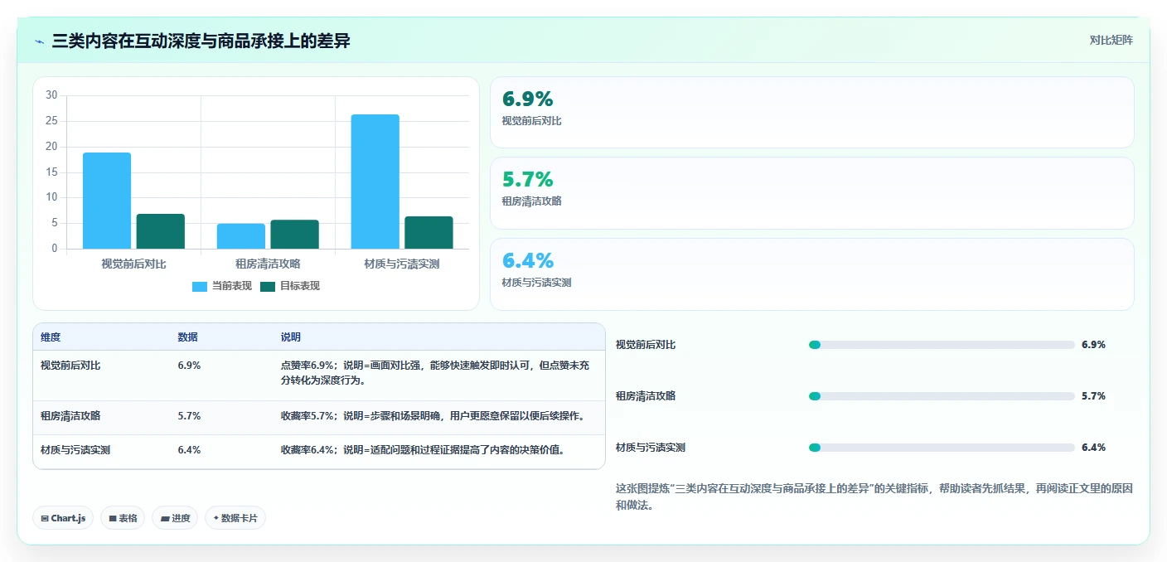Click the Chart.js tag chip

pos(63,518)
